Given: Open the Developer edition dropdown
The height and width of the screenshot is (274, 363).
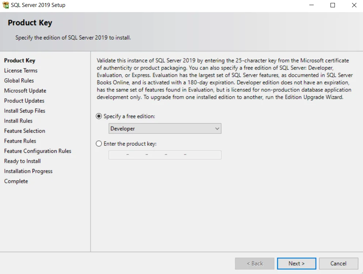Looking at the screenshot, I should pos(165,129).
